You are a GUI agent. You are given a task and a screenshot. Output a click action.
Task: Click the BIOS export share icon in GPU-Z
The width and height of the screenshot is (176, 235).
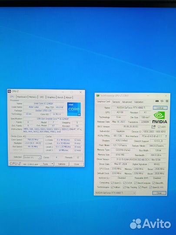153,127
